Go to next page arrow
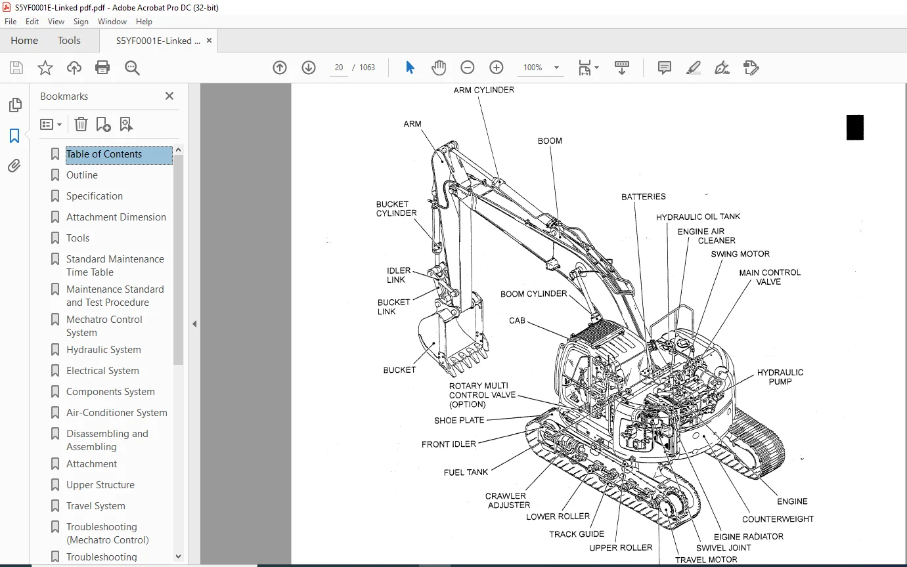The image size is (907, 567). [309, 68]
